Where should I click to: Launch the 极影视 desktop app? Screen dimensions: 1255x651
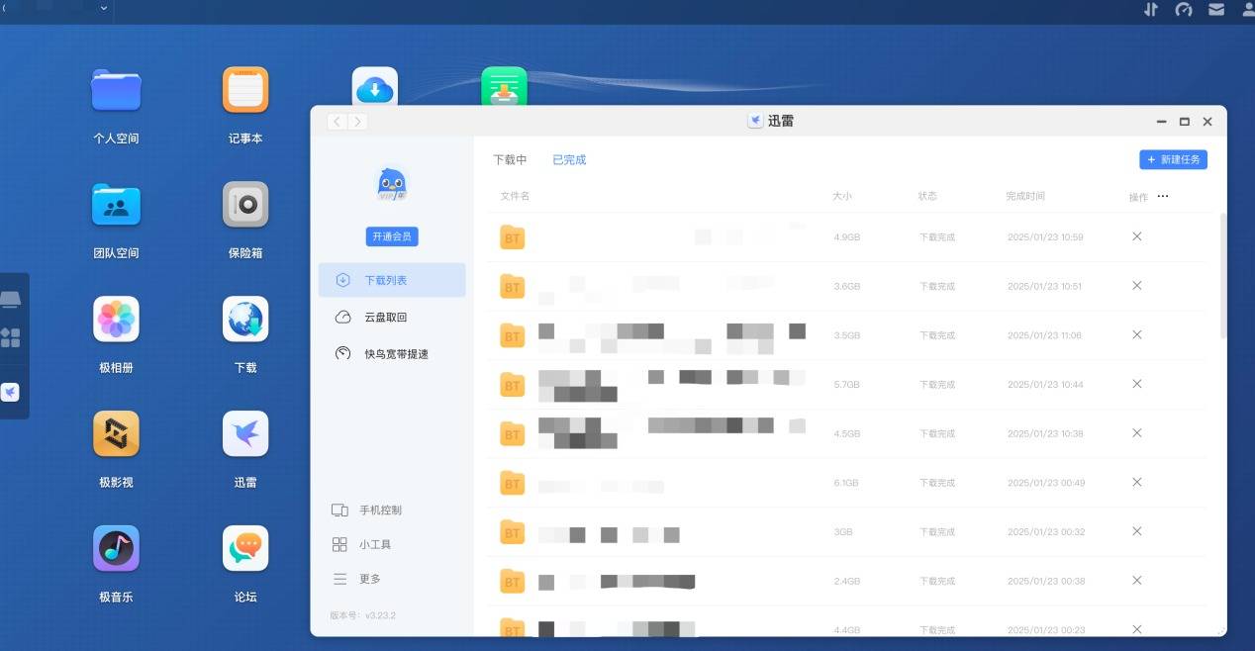(x=116, y=434)
